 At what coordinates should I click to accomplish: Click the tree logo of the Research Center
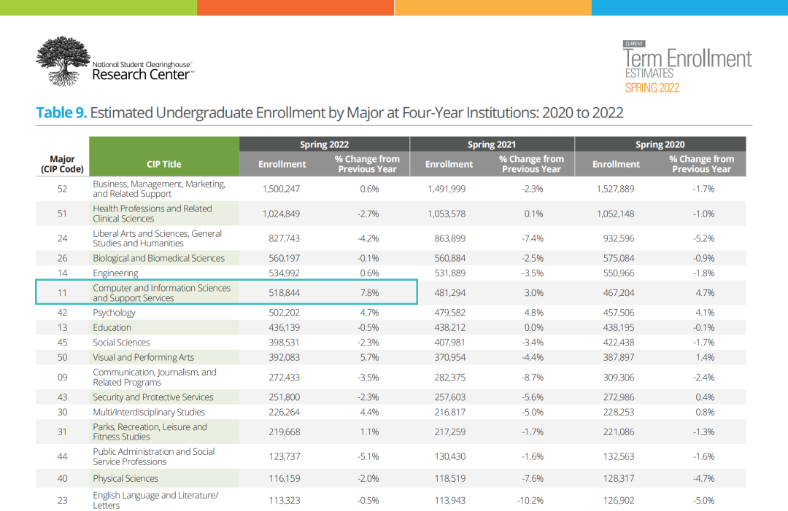point(63,61)
